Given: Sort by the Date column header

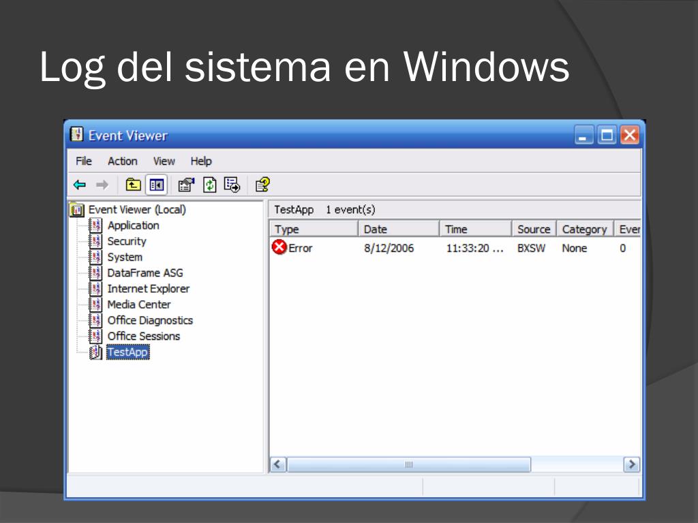Looking at the screenshot, I should tap(399, 229).
